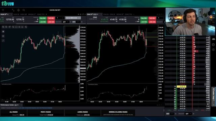Click Sell Mkt in the ESM2 chart
216x121 pixels.
[x=152, y=18]
